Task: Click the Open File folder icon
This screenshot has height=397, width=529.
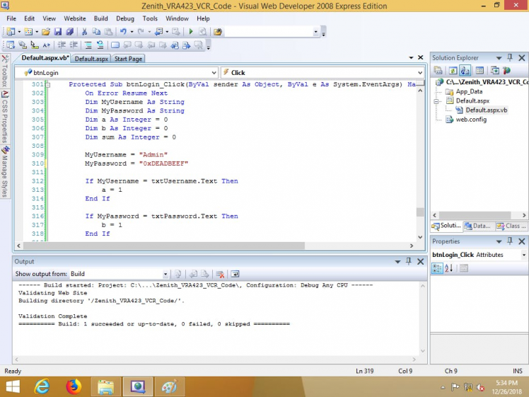Action: point(46,32)
